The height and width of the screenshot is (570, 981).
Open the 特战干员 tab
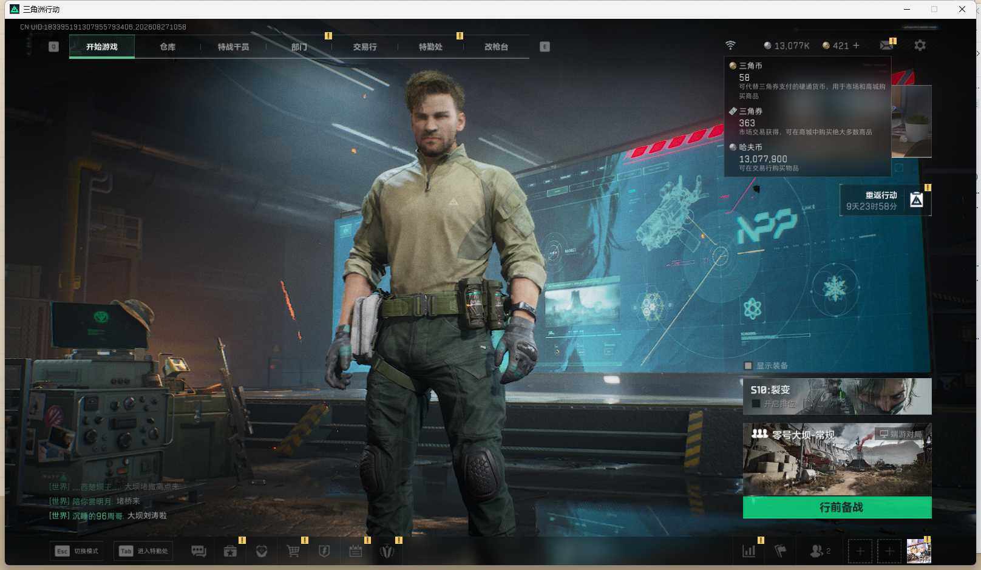233,47
